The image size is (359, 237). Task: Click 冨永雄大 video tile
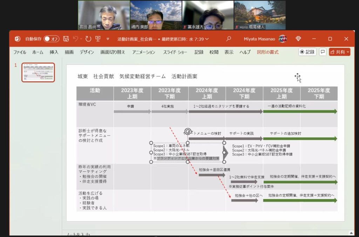coord(208,15)
